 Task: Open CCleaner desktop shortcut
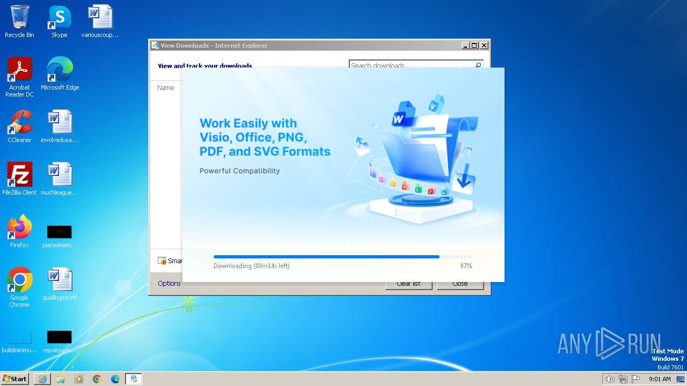[x=19, y=127]
